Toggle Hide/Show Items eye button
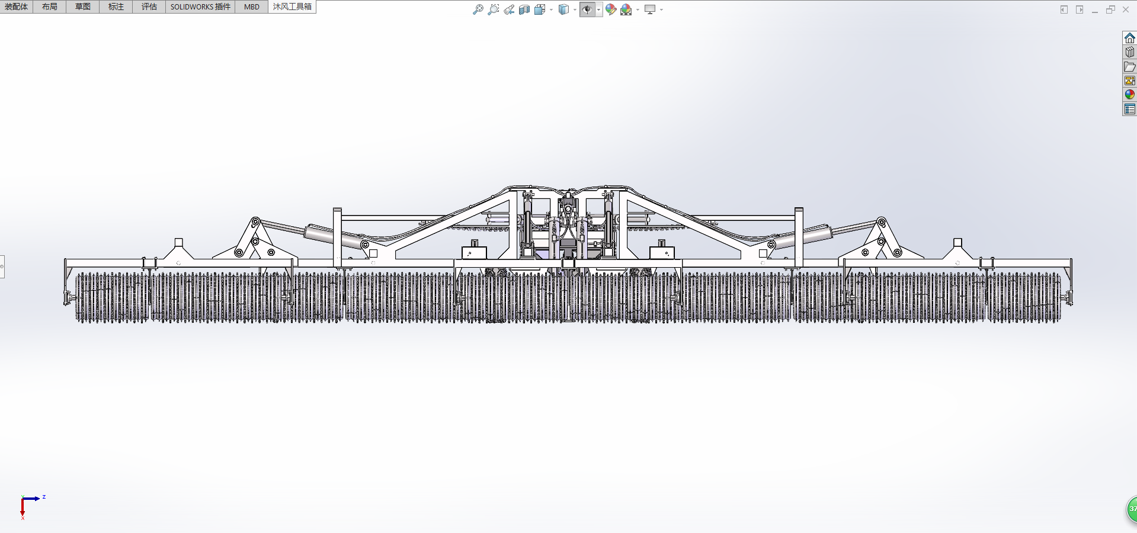Viewport: 1137px width, 533px height. pos(587,9)
